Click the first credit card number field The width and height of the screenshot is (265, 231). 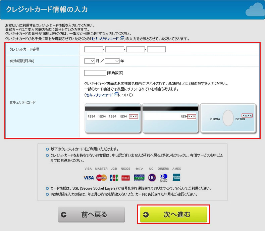click(x=94, y=50)
